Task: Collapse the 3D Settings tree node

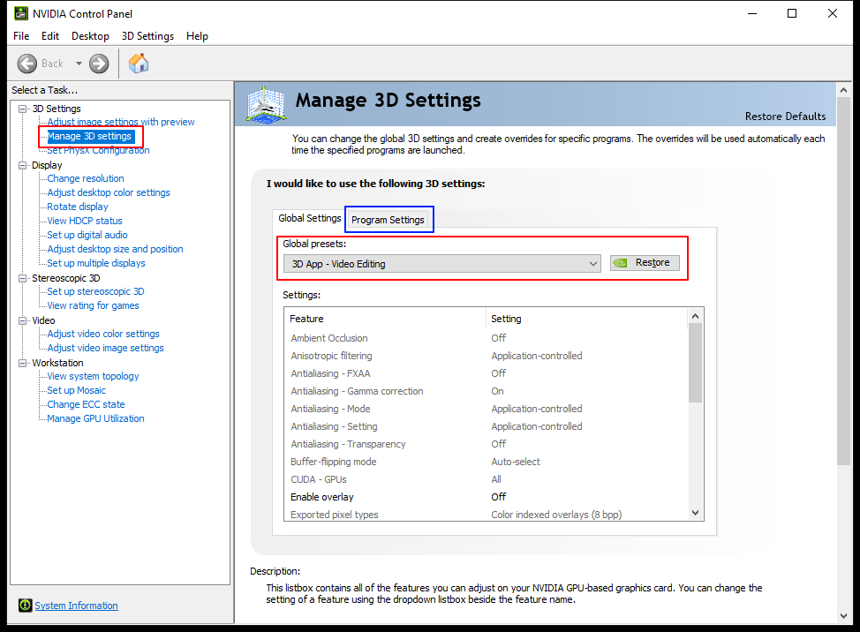Action: coord(22,109)
